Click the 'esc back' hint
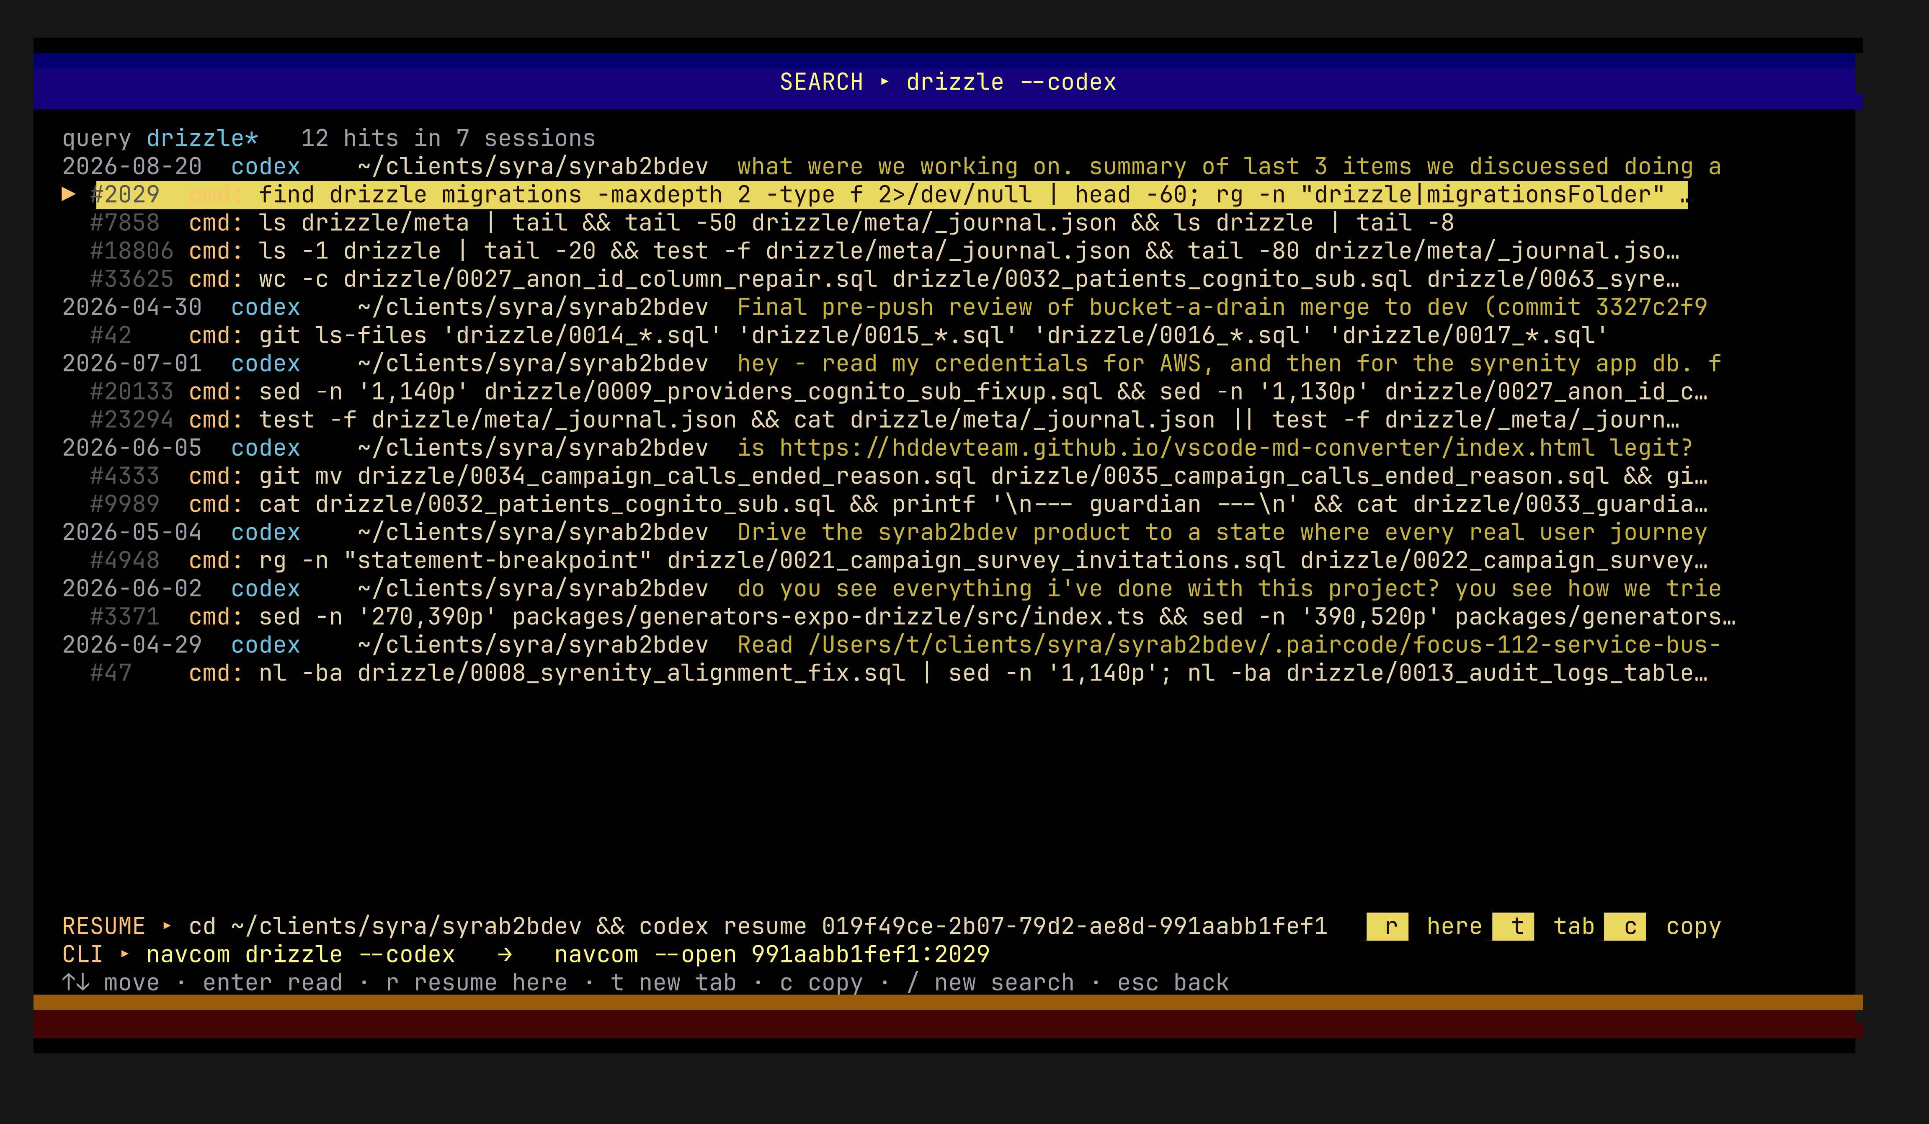 (x=1173, y=983)
